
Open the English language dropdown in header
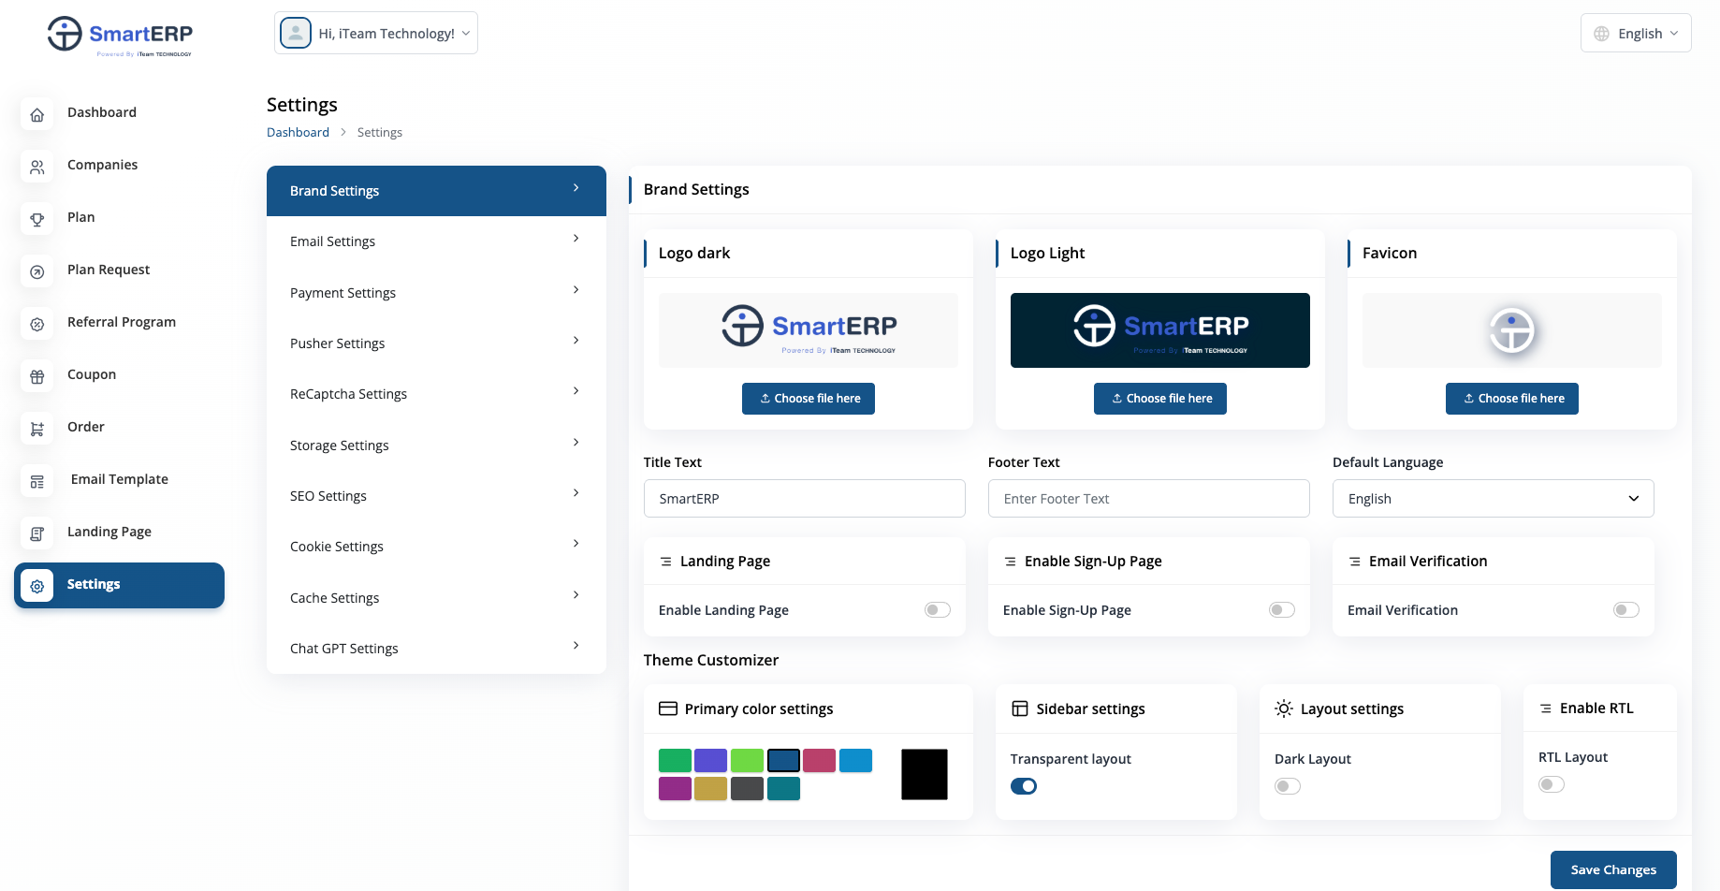click(1636, 34)
